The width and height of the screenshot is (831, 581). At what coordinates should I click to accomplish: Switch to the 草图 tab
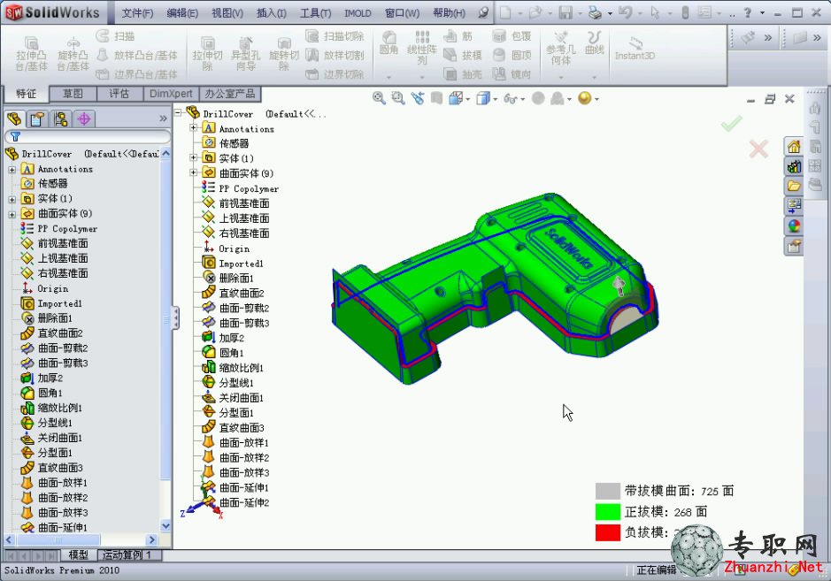coord(73,94)
